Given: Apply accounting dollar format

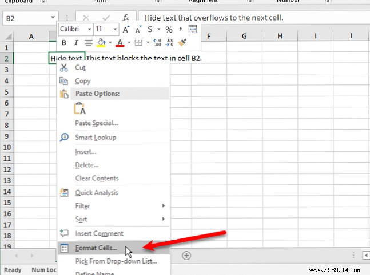Looking at the screenshot, I should (150, 29).
